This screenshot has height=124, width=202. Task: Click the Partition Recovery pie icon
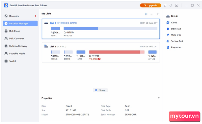(6, 46)
